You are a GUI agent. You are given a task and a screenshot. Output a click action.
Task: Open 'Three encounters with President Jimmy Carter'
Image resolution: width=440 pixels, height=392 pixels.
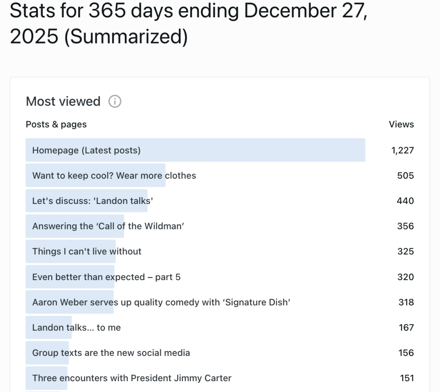click(132, 378)
